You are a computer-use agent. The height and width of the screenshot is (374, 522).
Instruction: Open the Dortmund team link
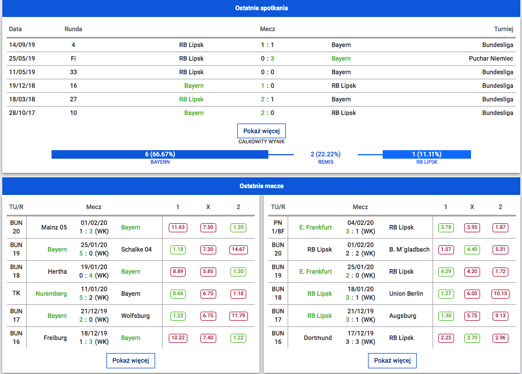click(x=318, y=338)
